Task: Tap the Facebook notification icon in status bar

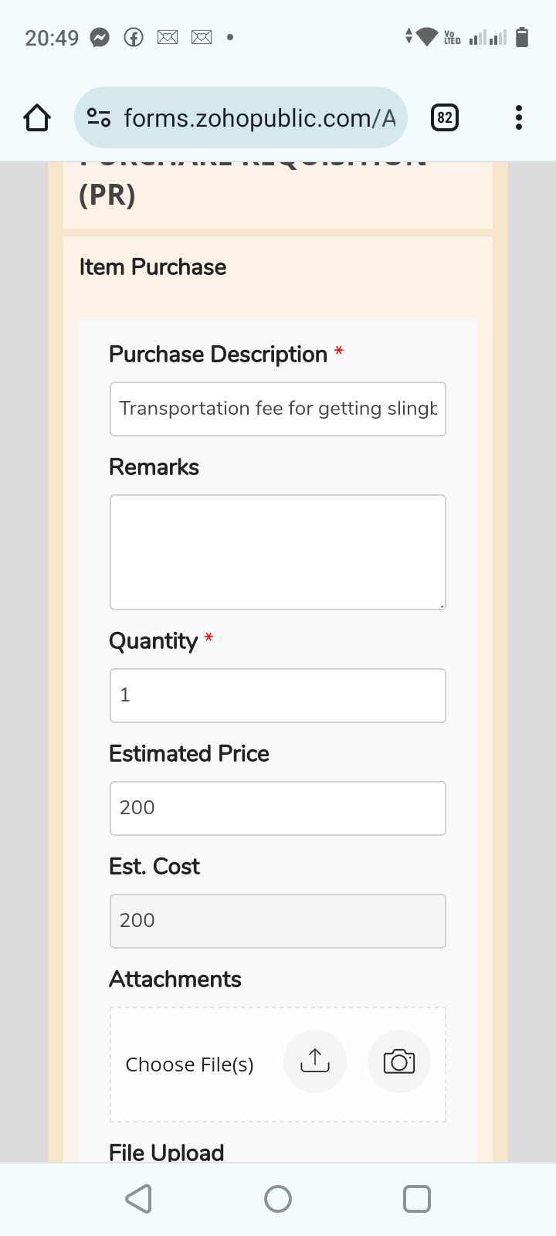Action: [x=134, y=37]
